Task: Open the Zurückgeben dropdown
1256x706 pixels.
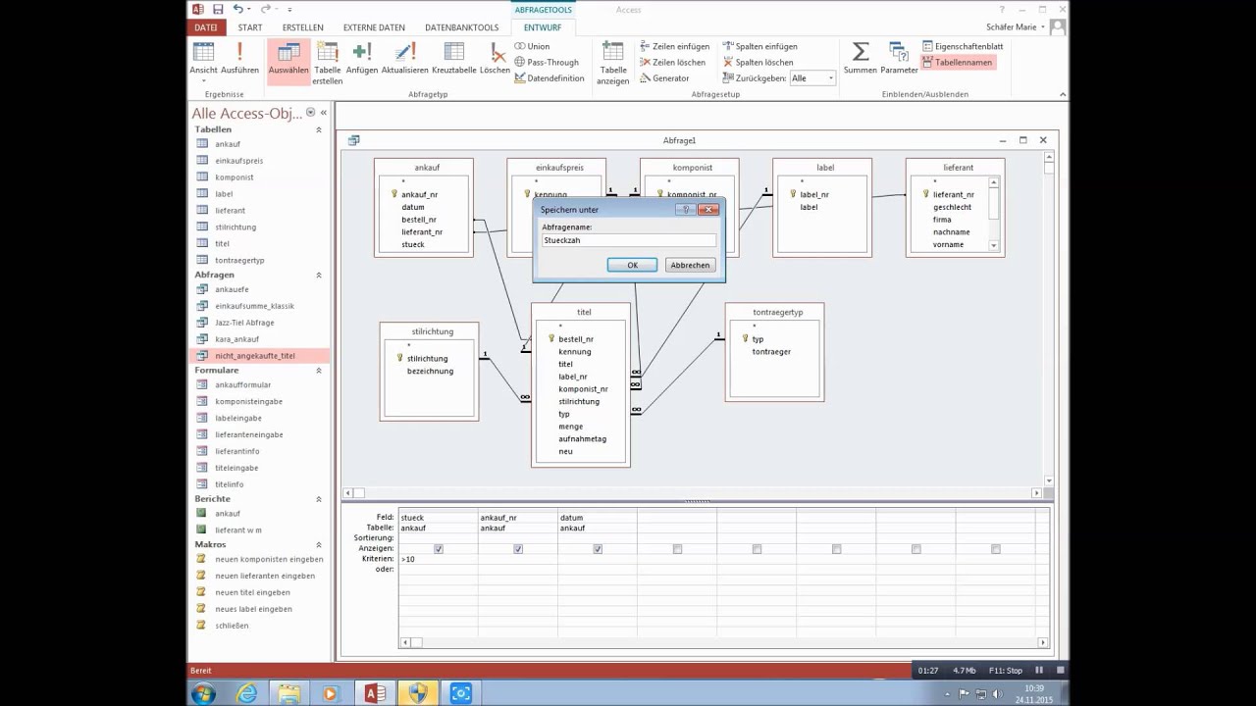Action: pyautogui.click(x=831, y=78)
